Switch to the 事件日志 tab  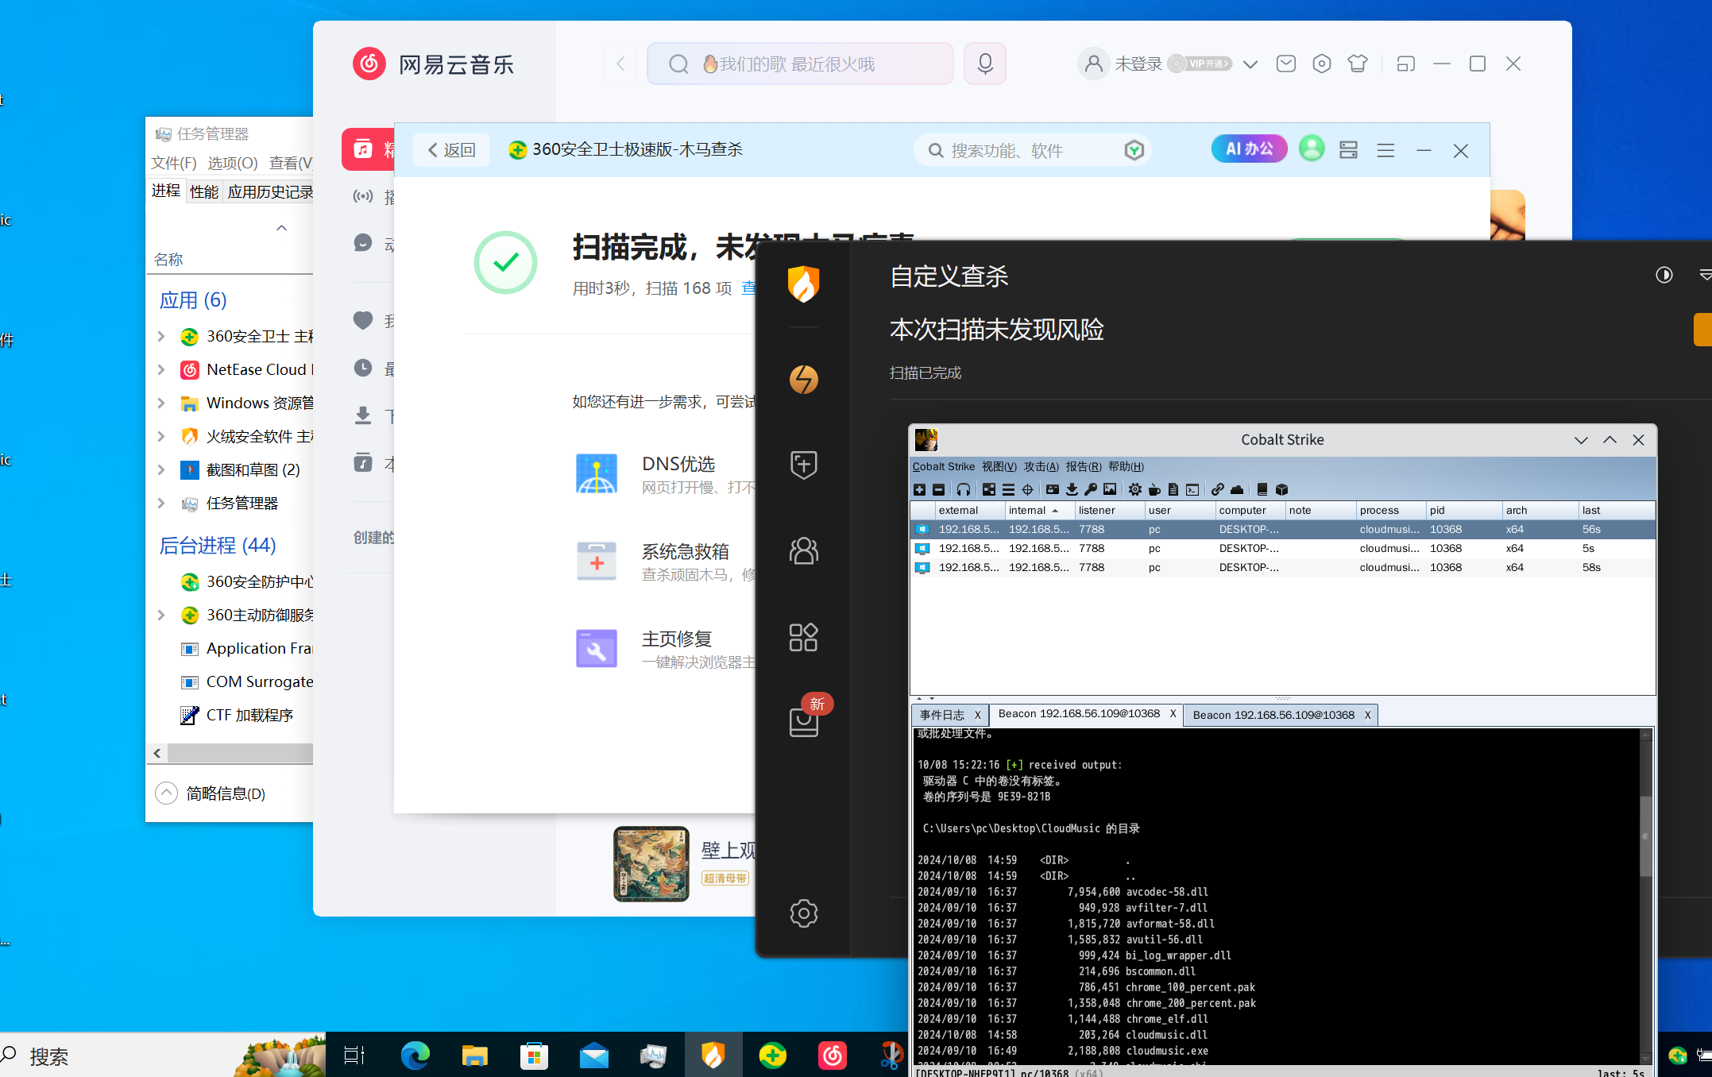pyautogui.click(x=942, y=715)
